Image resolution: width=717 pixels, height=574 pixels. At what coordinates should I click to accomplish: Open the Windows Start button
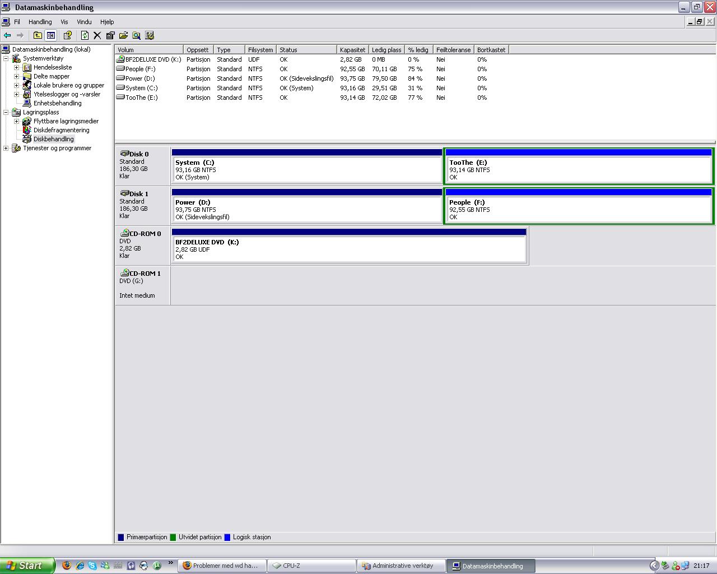coord(27,566)
